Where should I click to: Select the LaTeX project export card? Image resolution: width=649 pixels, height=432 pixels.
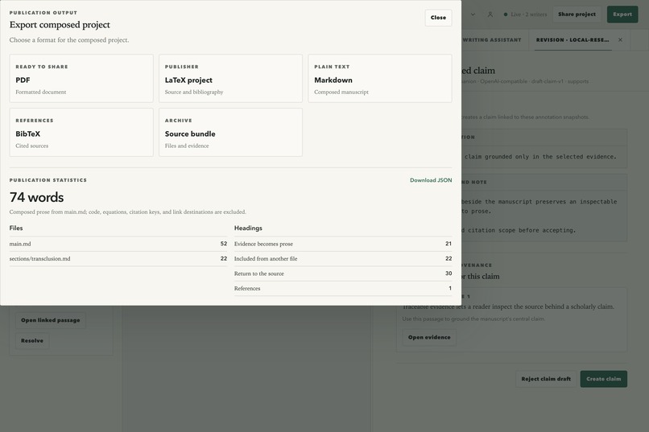click(x=230, y=78)
